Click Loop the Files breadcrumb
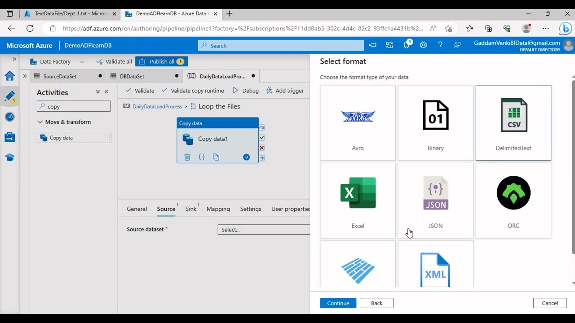The width and height of the screenshot is (575, 323). click(x=219, y=106)
